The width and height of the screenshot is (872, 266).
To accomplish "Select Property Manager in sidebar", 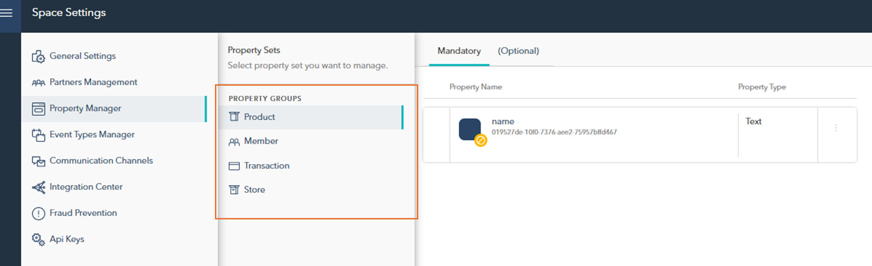I will (x=114, y=109).
